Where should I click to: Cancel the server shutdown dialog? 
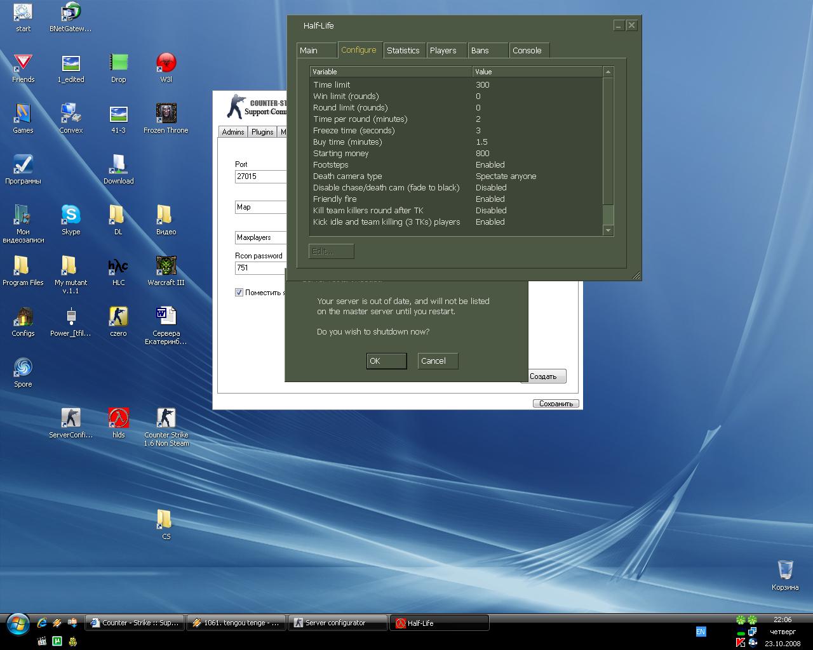(438, 361)
